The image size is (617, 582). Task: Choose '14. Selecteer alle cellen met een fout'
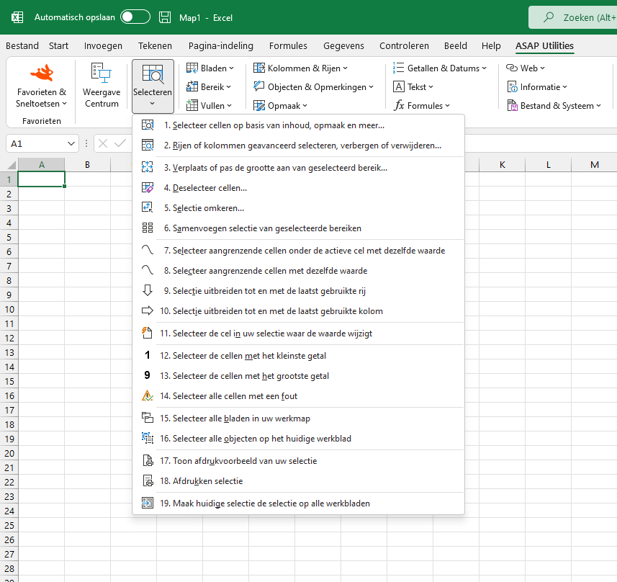pyautogui.click(x=298, y=395)
